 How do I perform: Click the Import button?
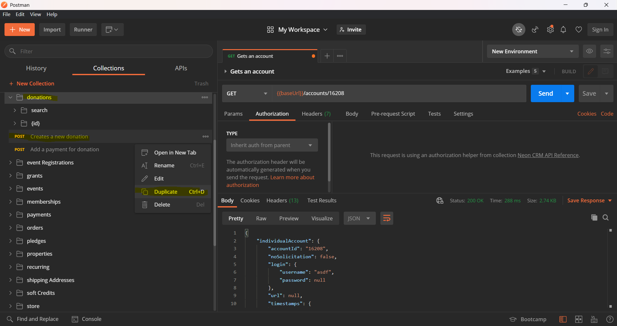(52, 30)
